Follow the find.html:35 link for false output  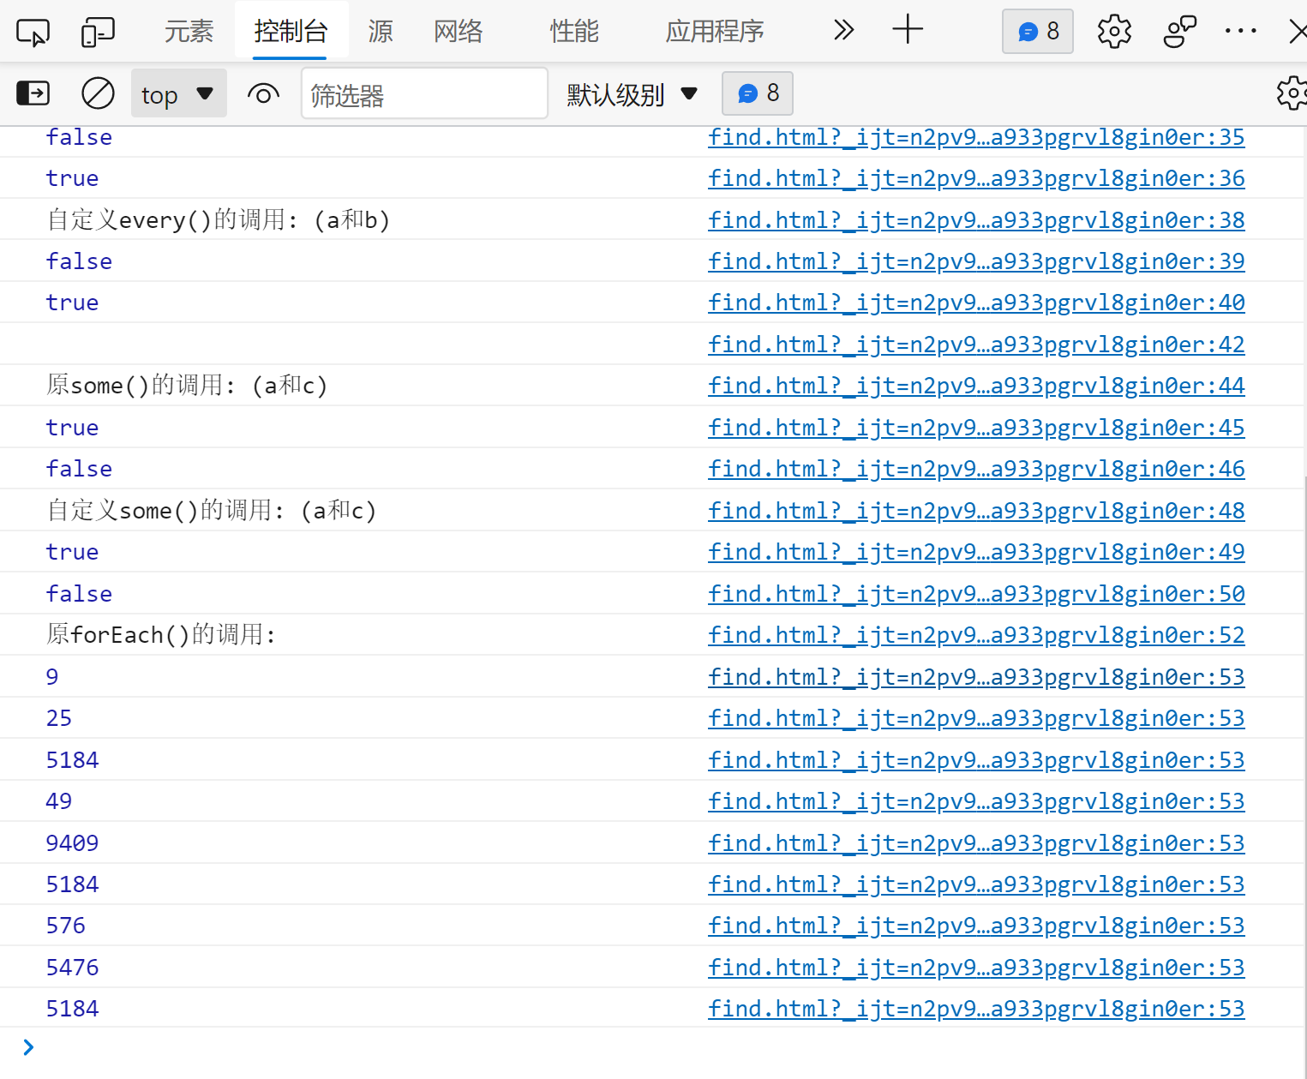976,137
